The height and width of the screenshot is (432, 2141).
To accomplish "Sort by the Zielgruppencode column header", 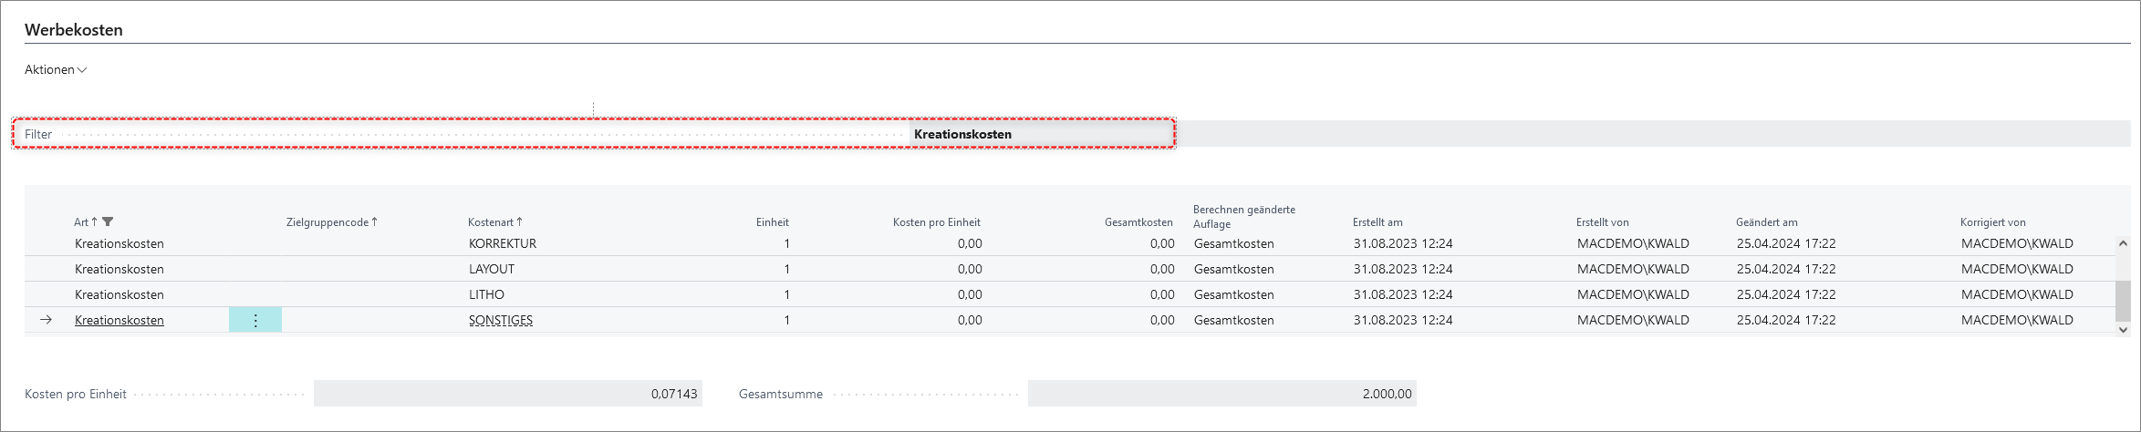I will tap(331, 222).
